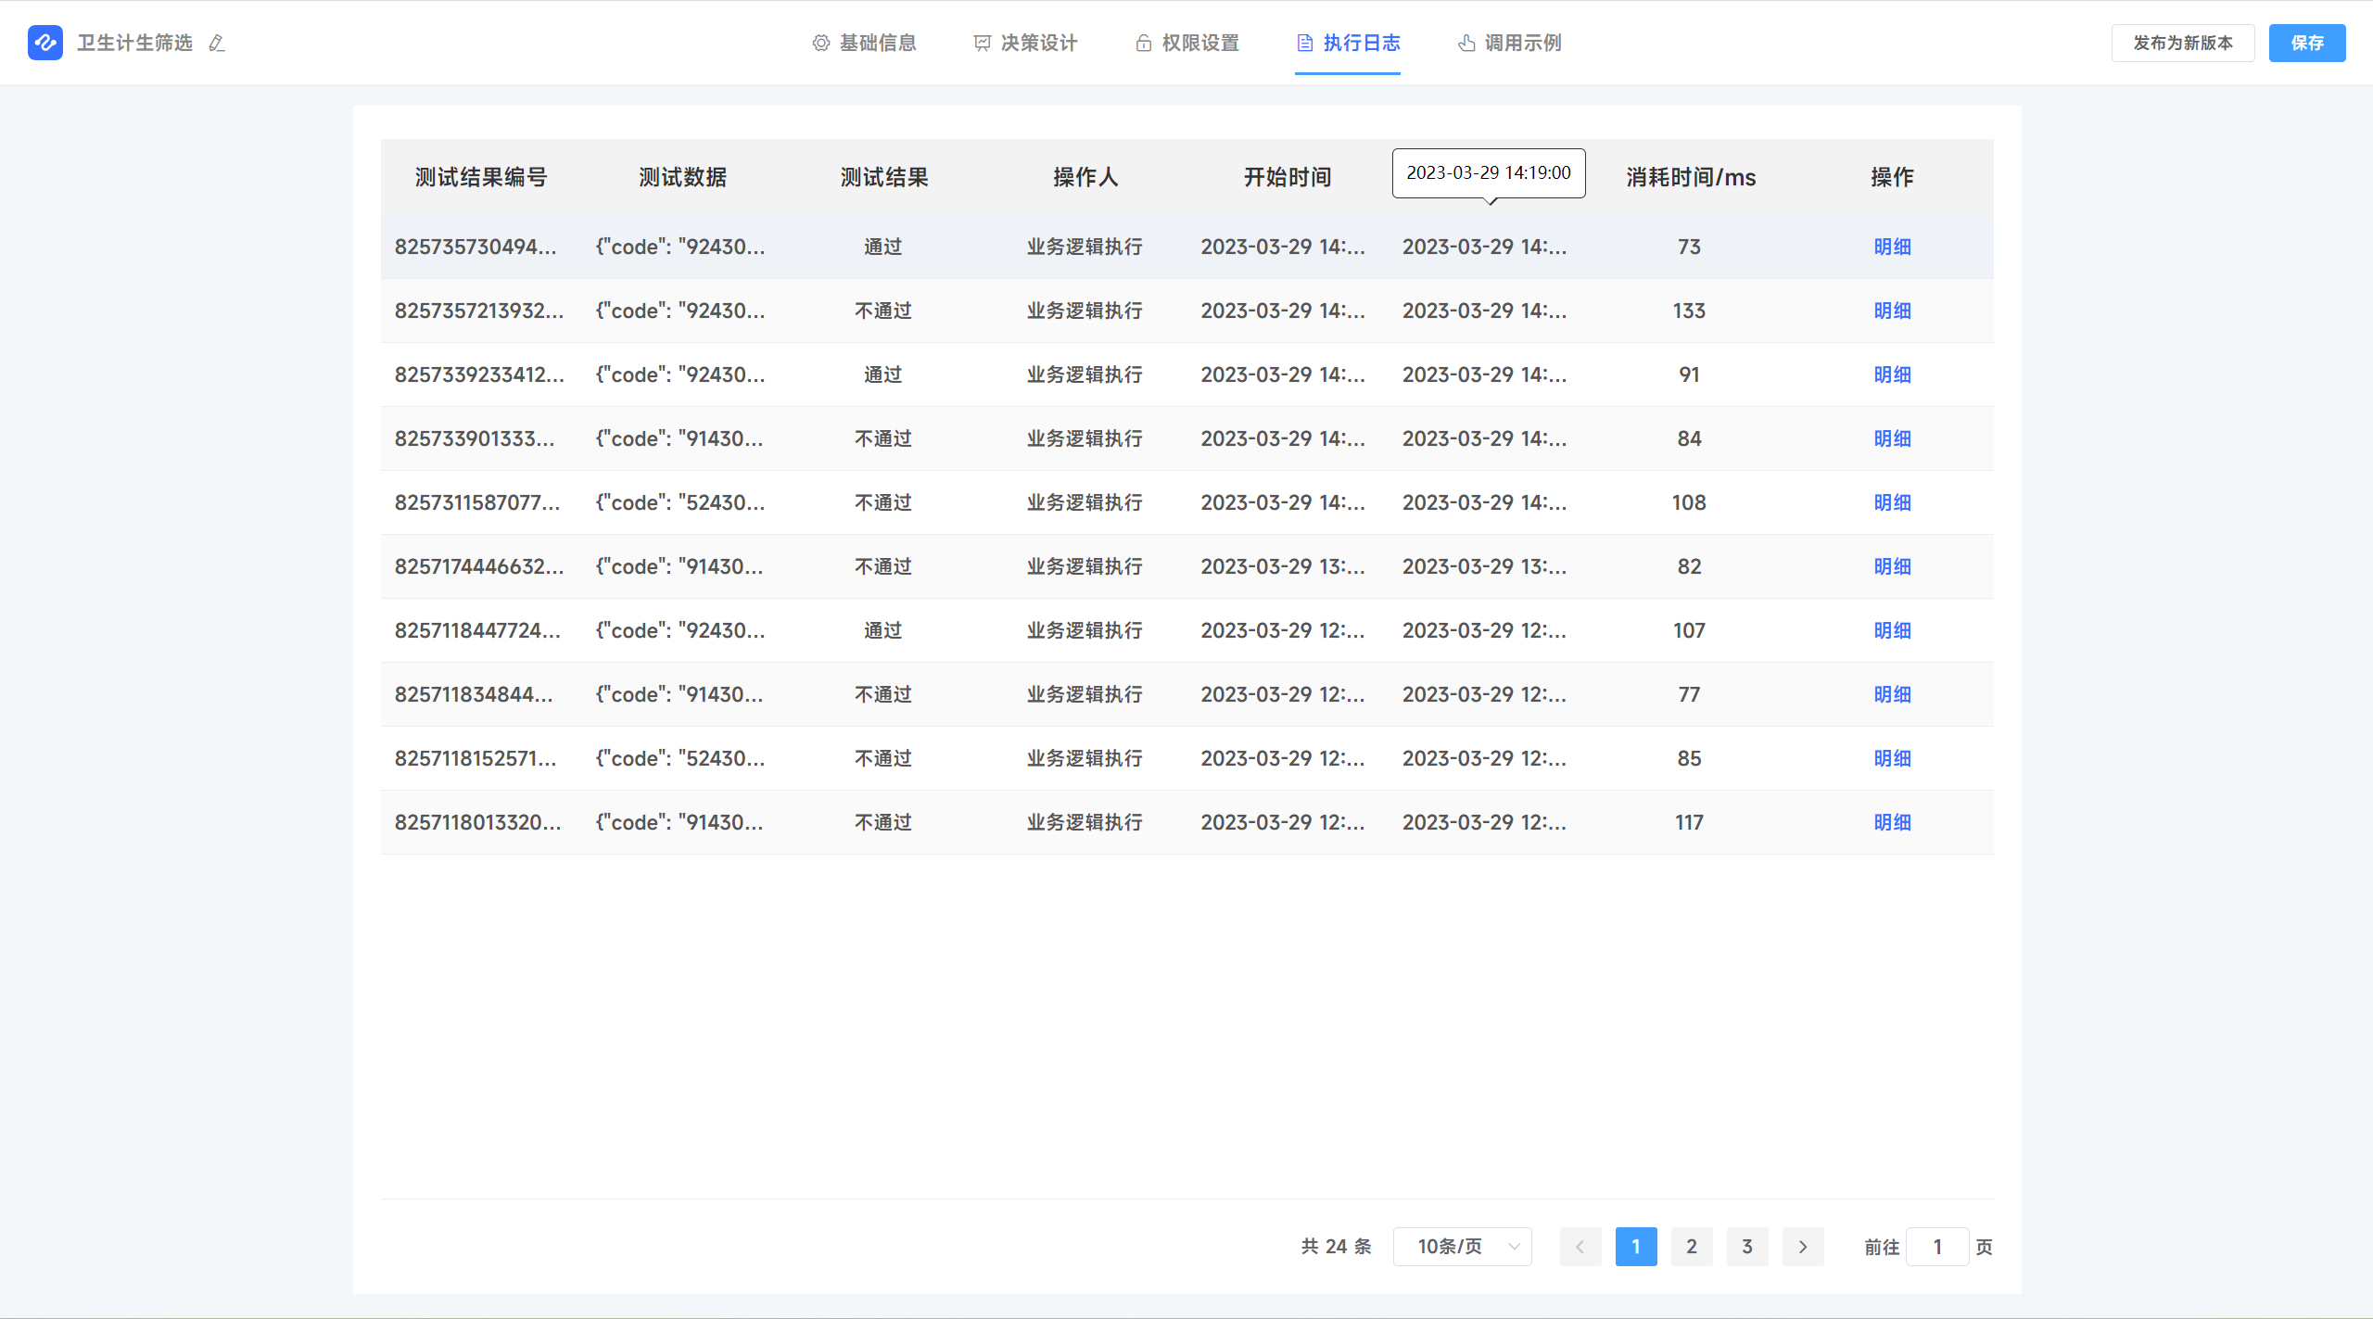Screen dimensions: 2373x1319
Task: Select page 3 in pagination
Action: [x=1747, y=1247]
